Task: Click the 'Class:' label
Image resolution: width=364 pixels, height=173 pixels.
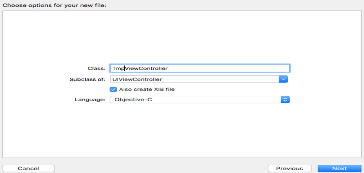Action: click(x=96, y=69)
